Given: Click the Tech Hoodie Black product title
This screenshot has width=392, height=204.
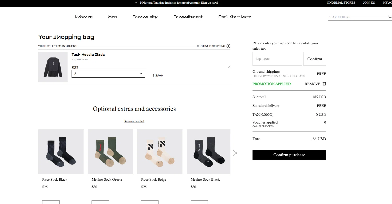Looking at the screenshot, I should coord(88,55).
